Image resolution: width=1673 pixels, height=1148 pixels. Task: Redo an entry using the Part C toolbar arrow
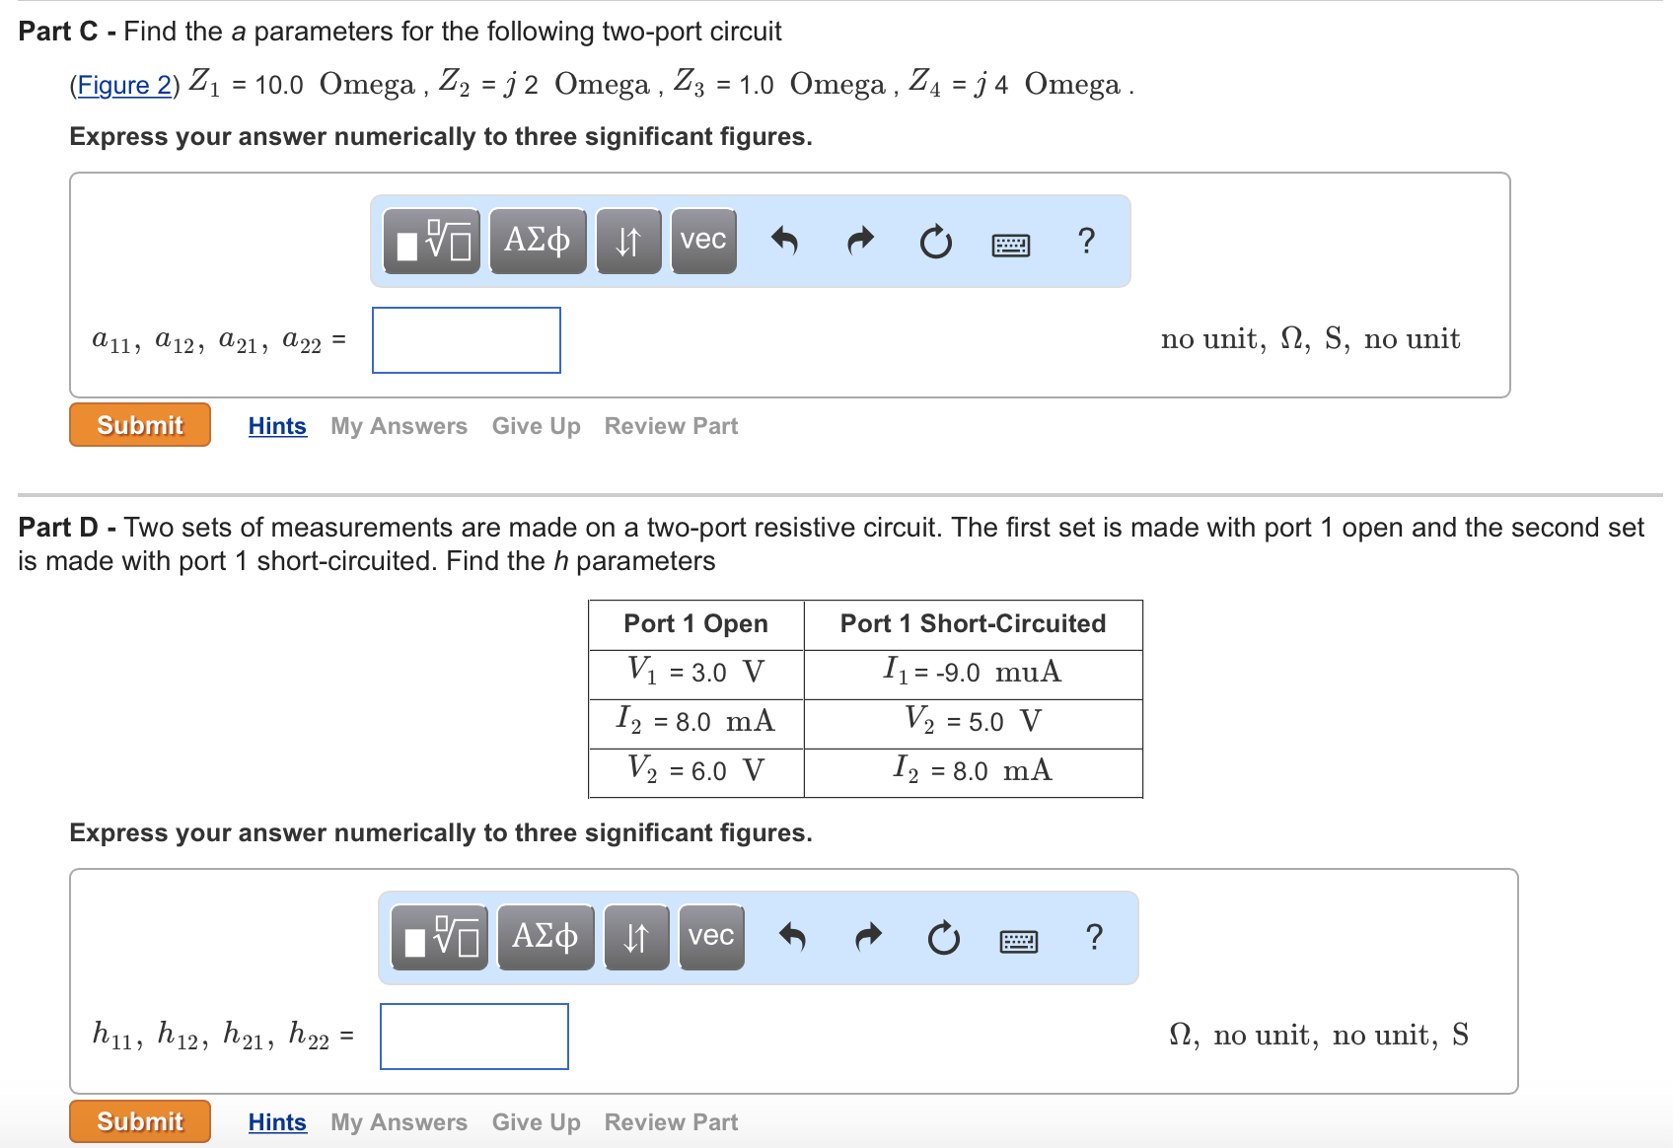[x=858, y=241]
